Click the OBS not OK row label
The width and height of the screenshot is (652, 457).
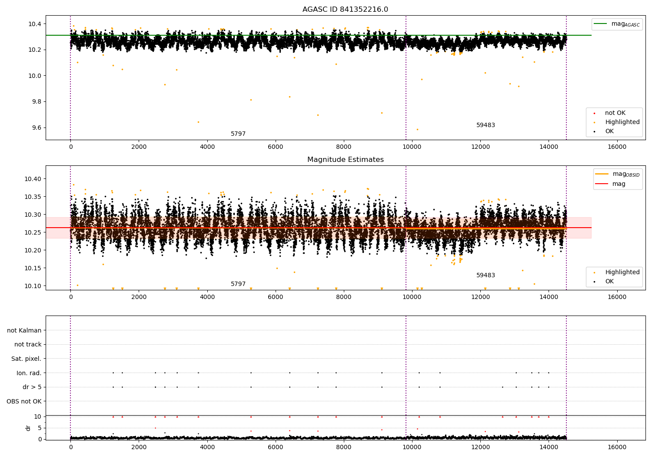(x=24, y=401)
